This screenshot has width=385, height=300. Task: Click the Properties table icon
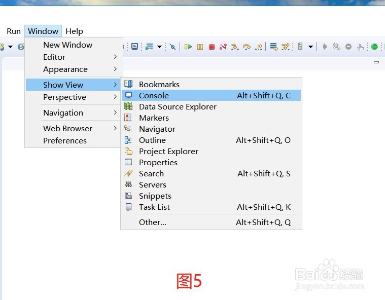[x=128, y=162]
